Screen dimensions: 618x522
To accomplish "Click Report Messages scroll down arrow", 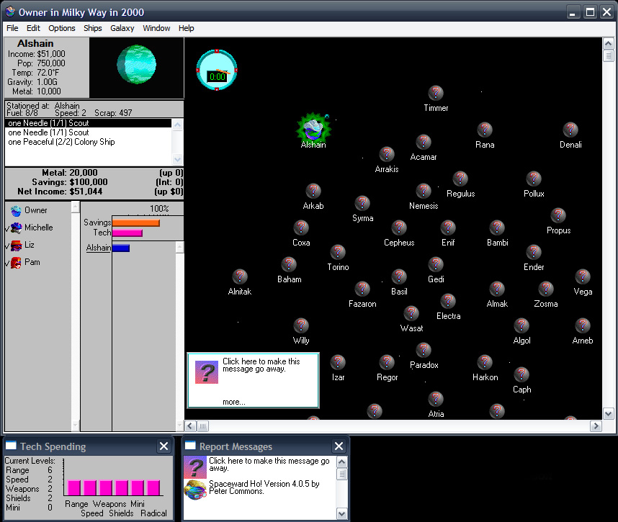I will pyautogui.click(x=341, y=514).
